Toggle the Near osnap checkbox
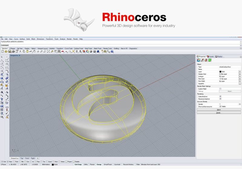This screenshot has width=242, height=169. click(x=8, y=162)
